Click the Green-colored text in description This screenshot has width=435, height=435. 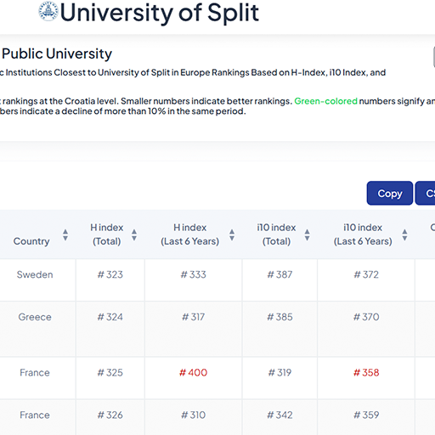325,101
